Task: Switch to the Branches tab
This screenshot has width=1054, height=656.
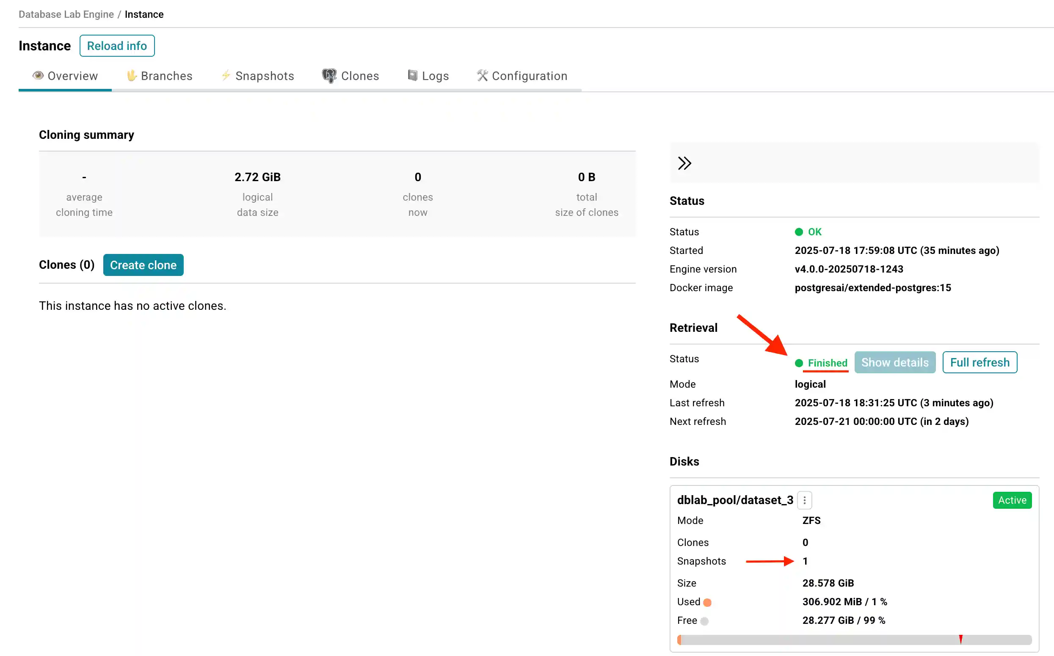Action: 167,75
